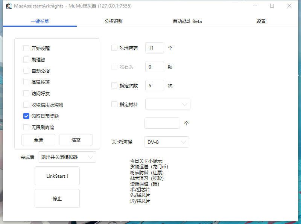
Task: Enable 基建换班 task
Action: coord(26,82)
